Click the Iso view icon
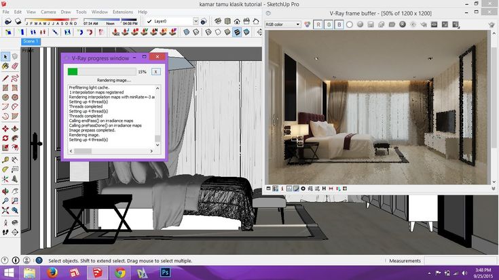Viewport: 499px width, 280px height. point(218,21)
